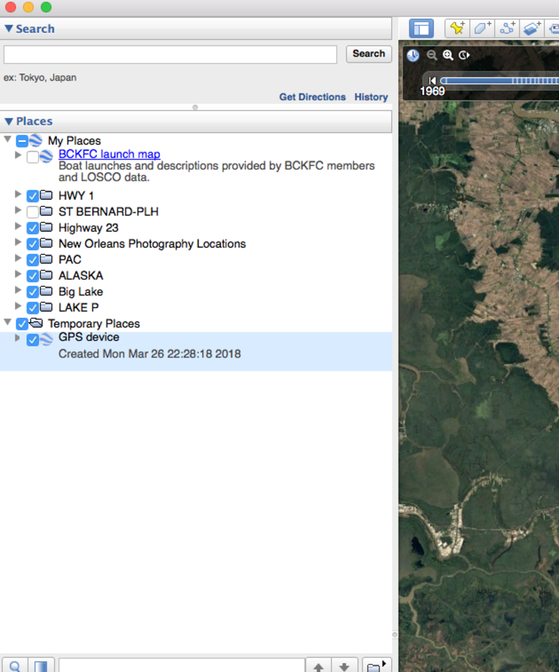
Task: Toggle the transparency panel button below Places
Action: 41,665
